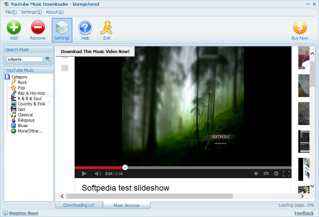319x217 pixels.
Task: Click the video progress scrubber handle
Action: (x=125, y=167)
